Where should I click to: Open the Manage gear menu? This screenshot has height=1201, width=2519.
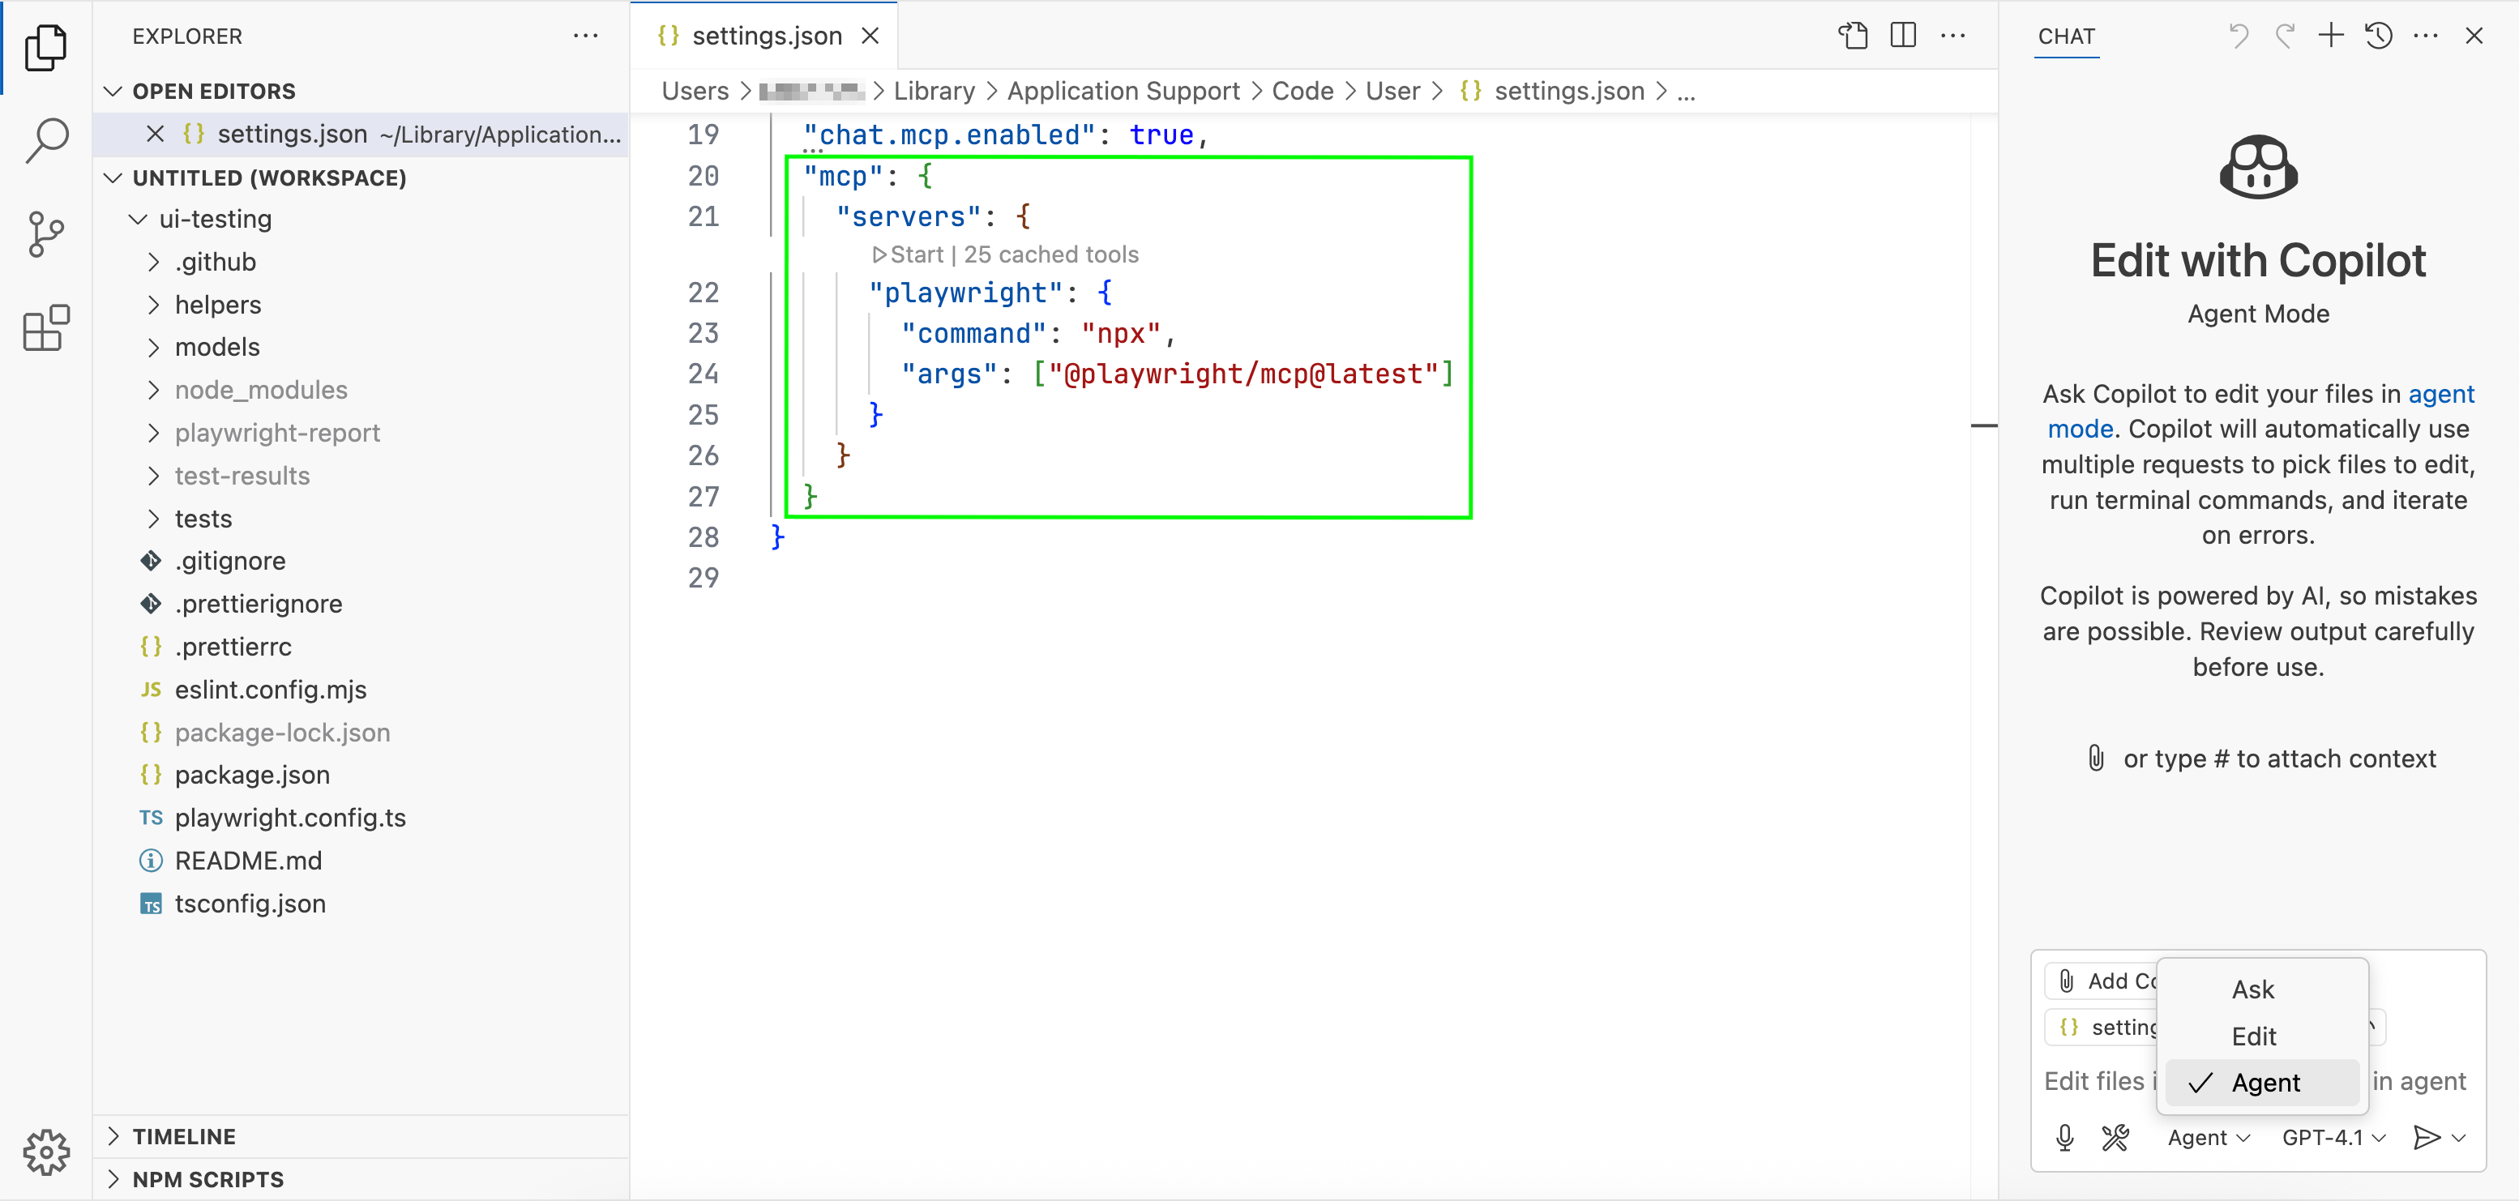coord(46,1153)
